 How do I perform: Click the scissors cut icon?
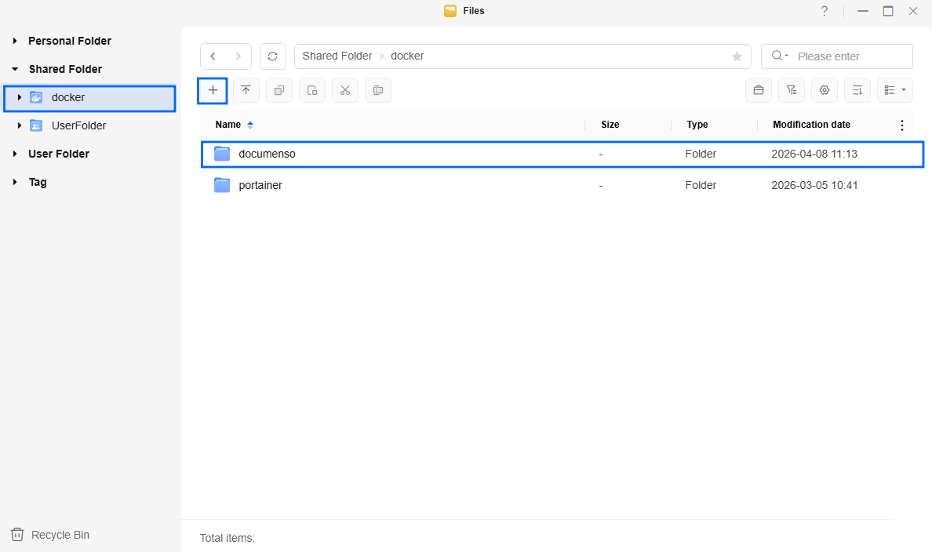point(344,90)
